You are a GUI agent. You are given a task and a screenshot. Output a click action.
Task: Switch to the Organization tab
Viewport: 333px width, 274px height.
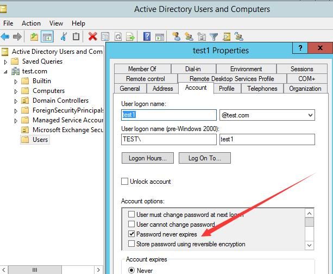305,89
